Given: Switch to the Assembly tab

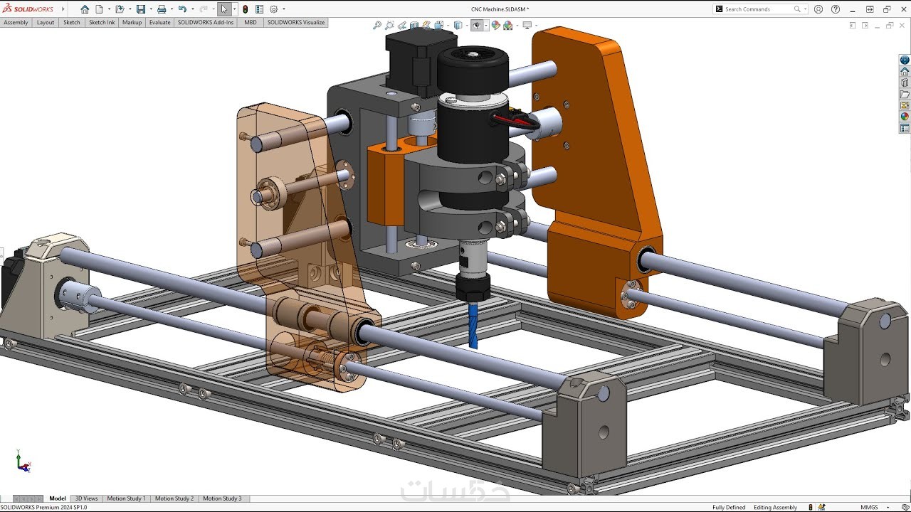Looking at the screenshot, I should tap(16, 23).
